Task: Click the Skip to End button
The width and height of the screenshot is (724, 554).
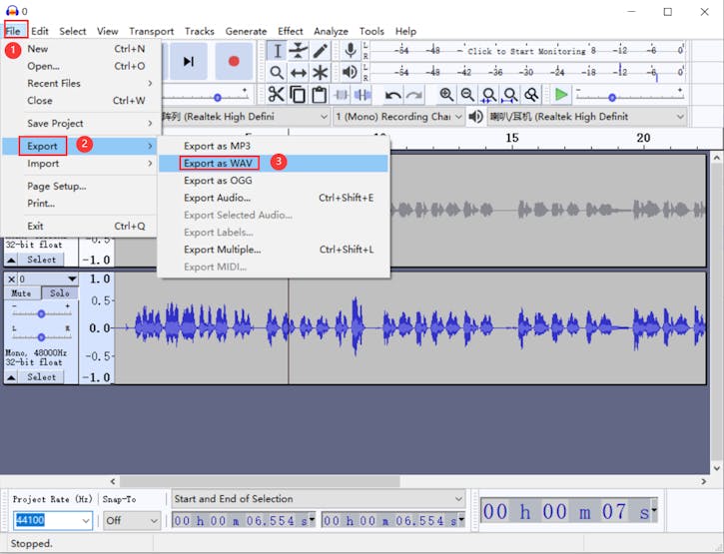Action: coord(188,61)
